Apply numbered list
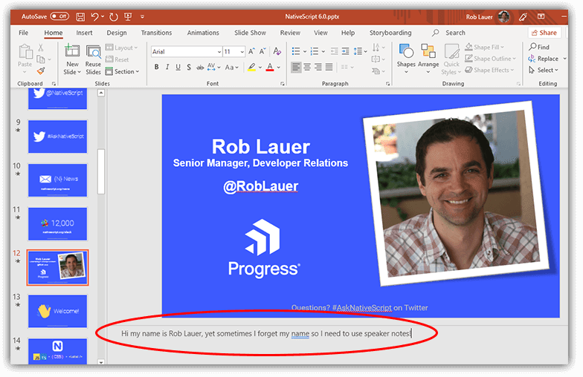583x377 pixels. click(x=315, y=51)
